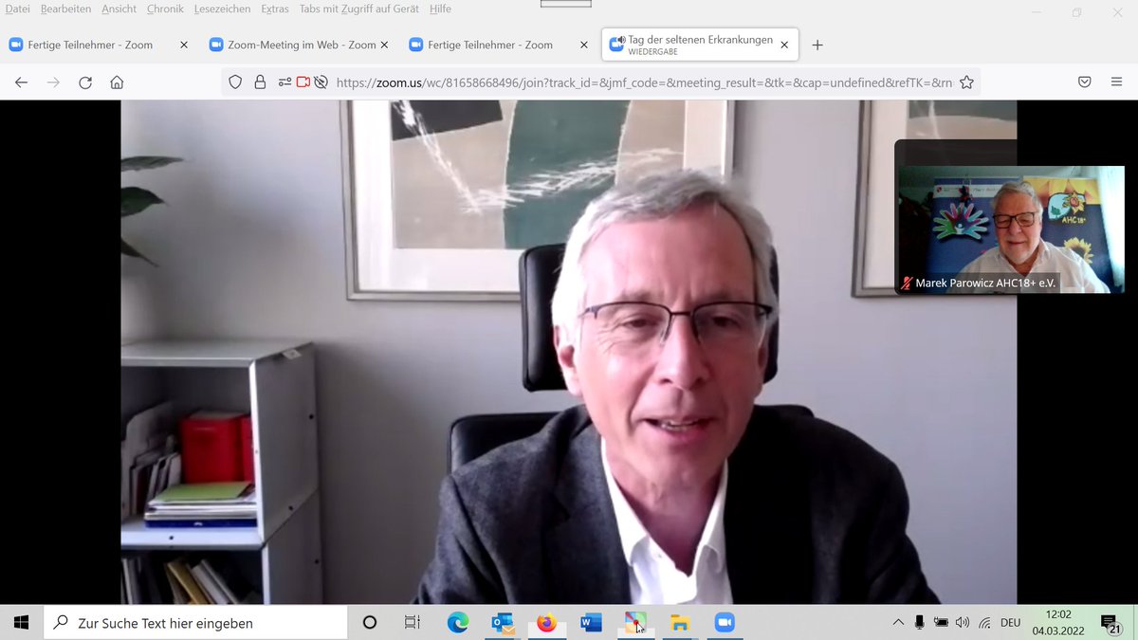Open the volume speaker tray icon
This screenshot has height=640, width=1138.
[x=963, y=623]
